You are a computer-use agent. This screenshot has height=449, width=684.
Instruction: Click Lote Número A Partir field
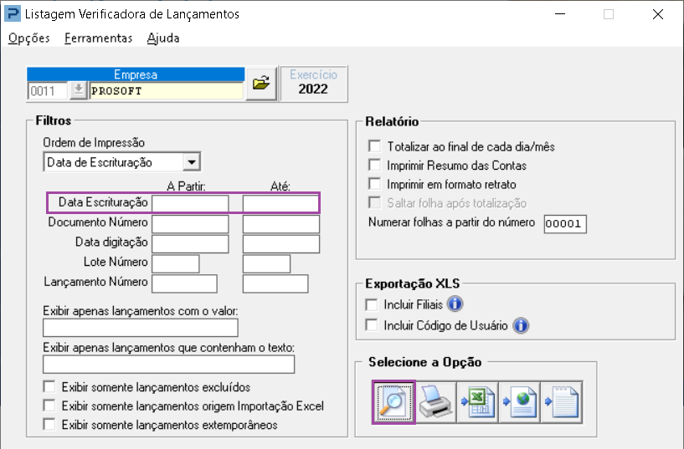[x=175, y=264]
